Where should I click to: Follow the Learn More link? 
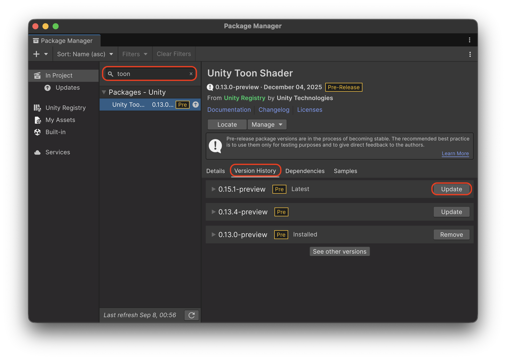[x=455, y=153]
